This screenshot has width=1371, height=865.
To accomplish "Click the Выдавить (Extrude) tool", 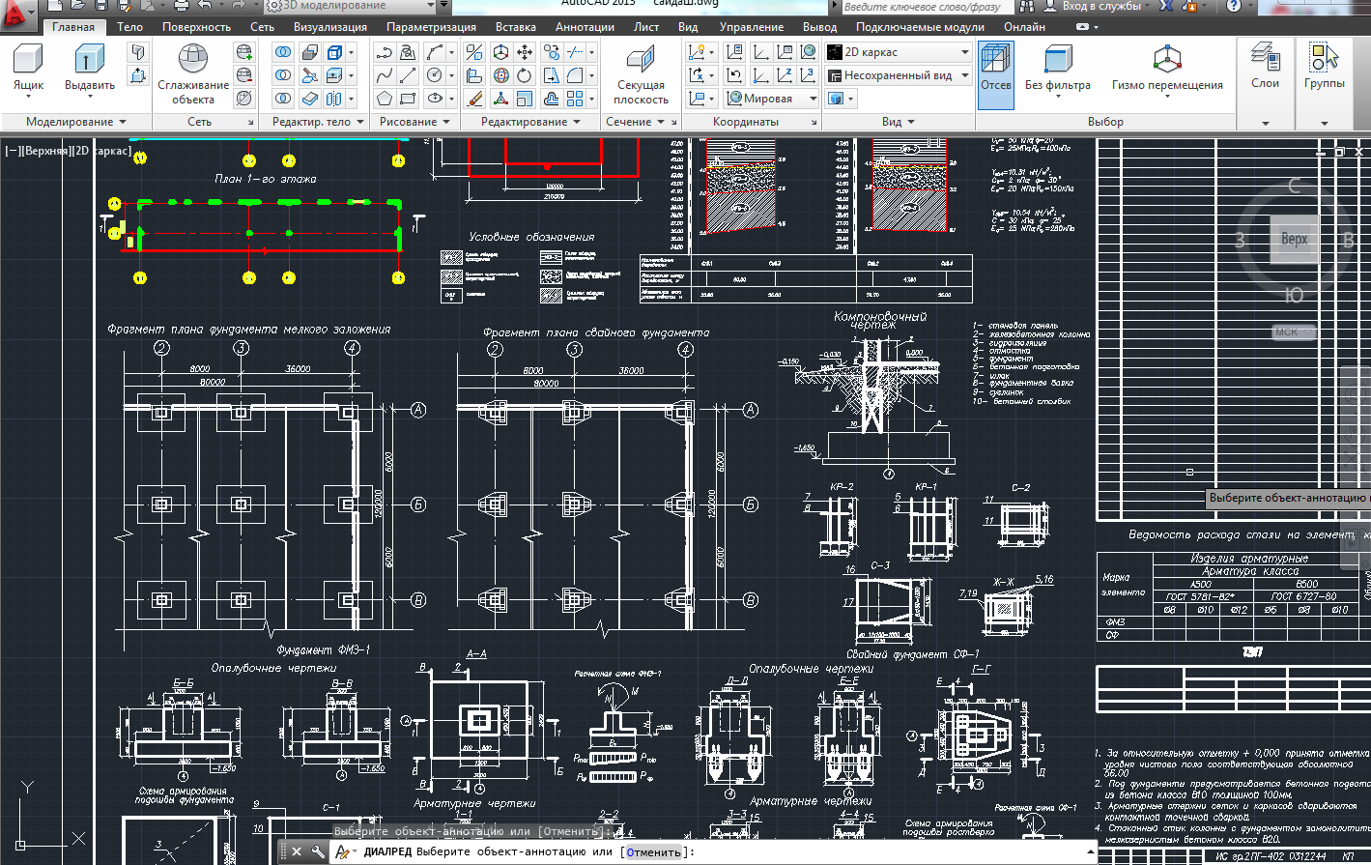I will 90,67.
